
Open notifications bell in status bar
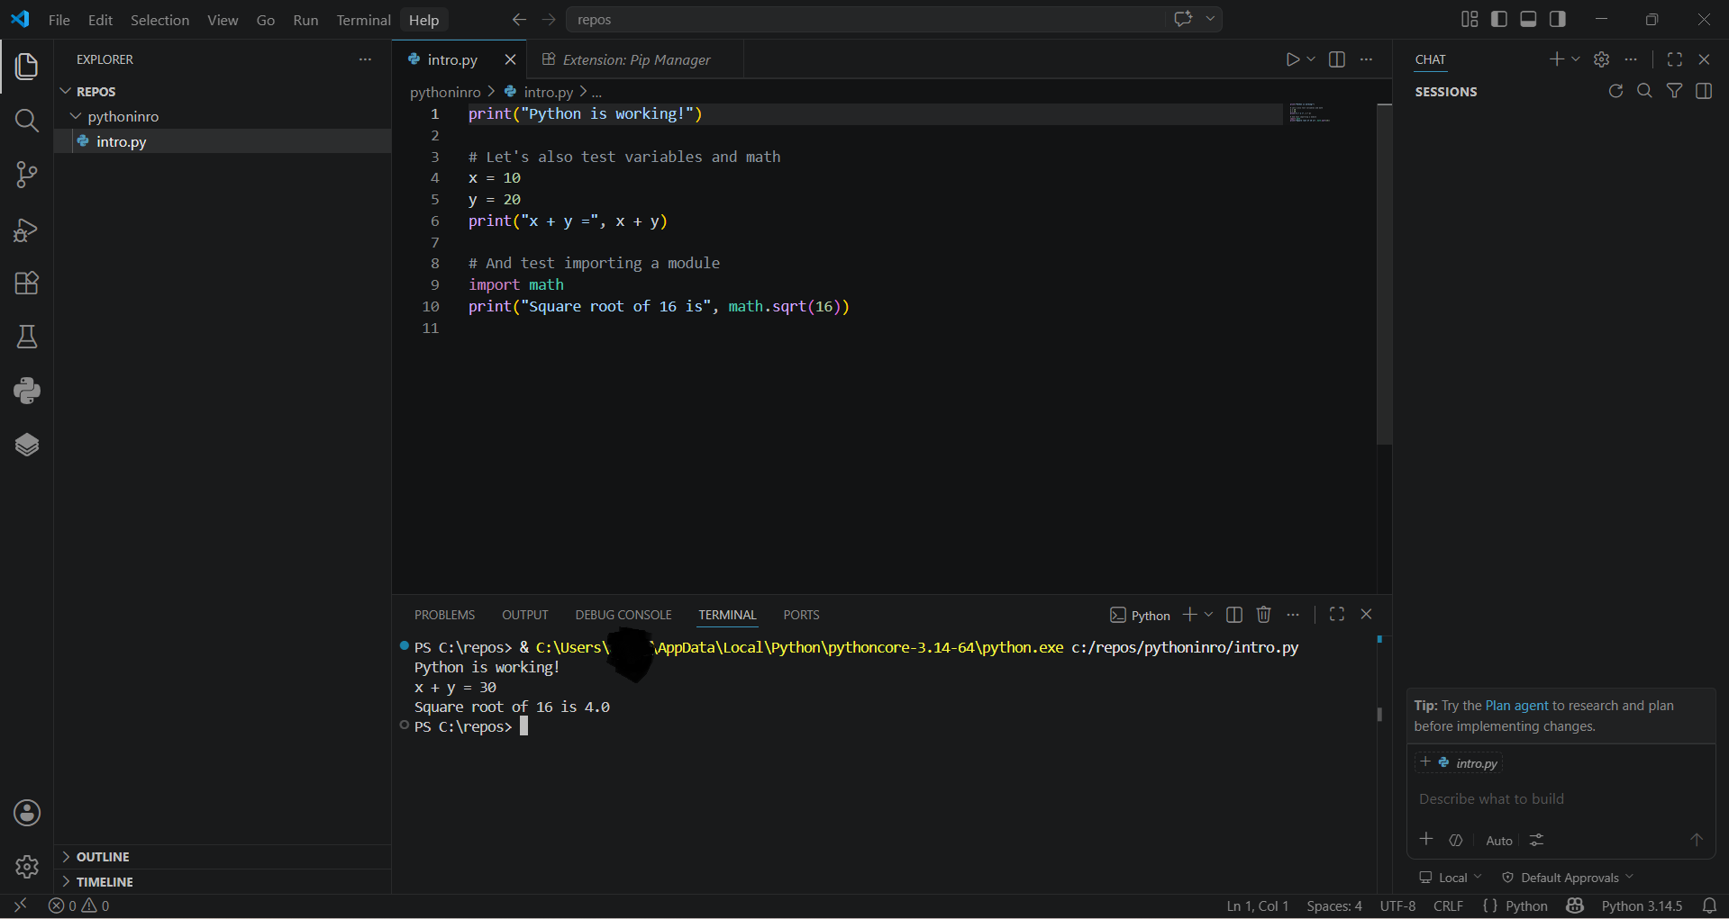(1709, 906)
